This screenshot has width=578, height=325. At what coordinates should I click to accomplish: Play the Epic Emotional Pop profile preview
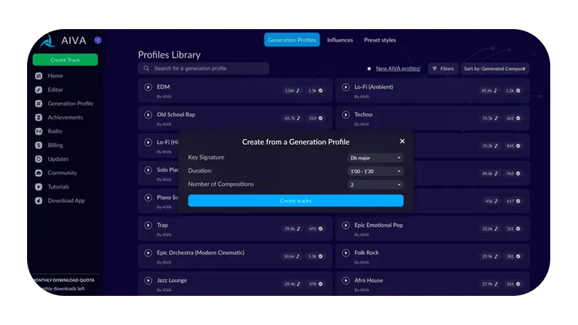pyautogui.click(x=346, y=225)
